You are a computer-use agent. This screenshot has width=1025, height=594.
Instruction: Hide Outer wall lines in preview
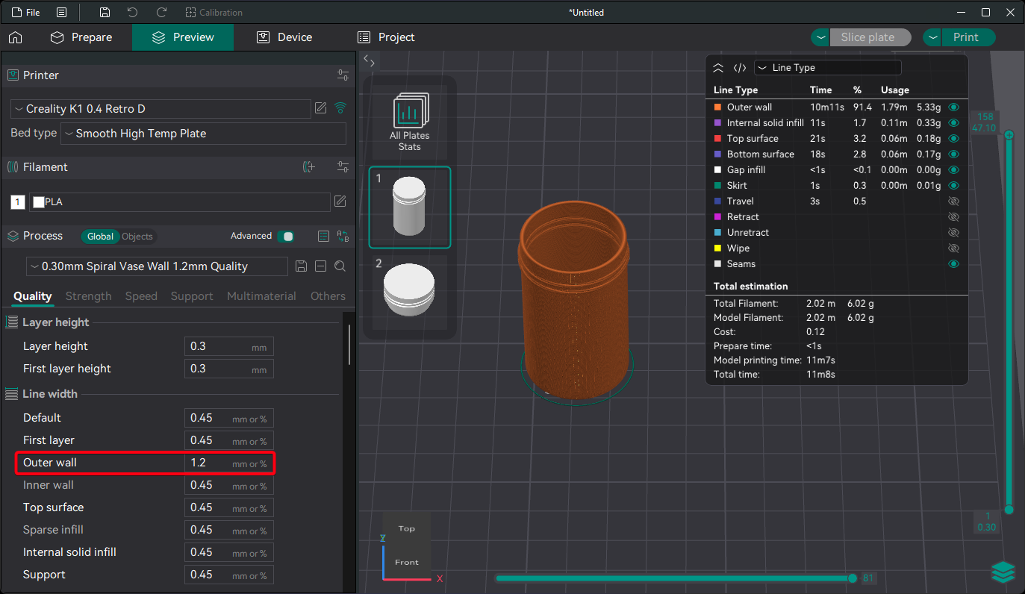(x=953, y=107)
